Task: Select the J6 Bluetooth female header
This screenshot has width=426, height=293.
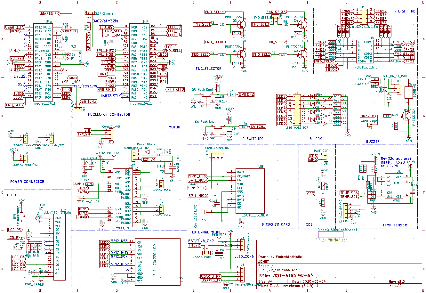Action: 242,274
